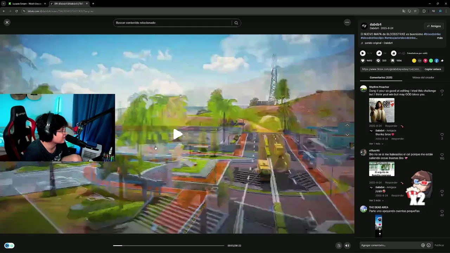Screen dimensions: 450x253
Task: Open Chrome tab search dropdown arrow
Action: click(3, 4)
